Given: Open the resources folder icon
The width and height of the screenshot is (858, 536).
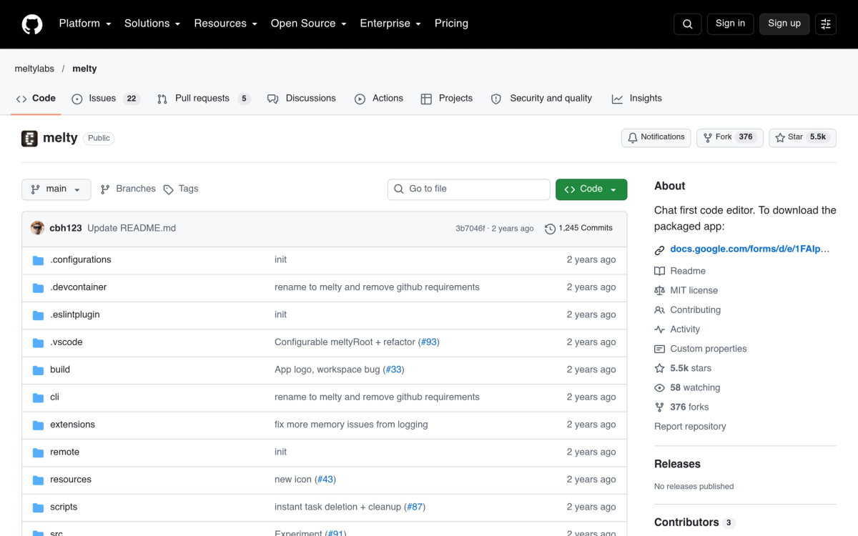Looking at the screenshot, I should 38,480.
